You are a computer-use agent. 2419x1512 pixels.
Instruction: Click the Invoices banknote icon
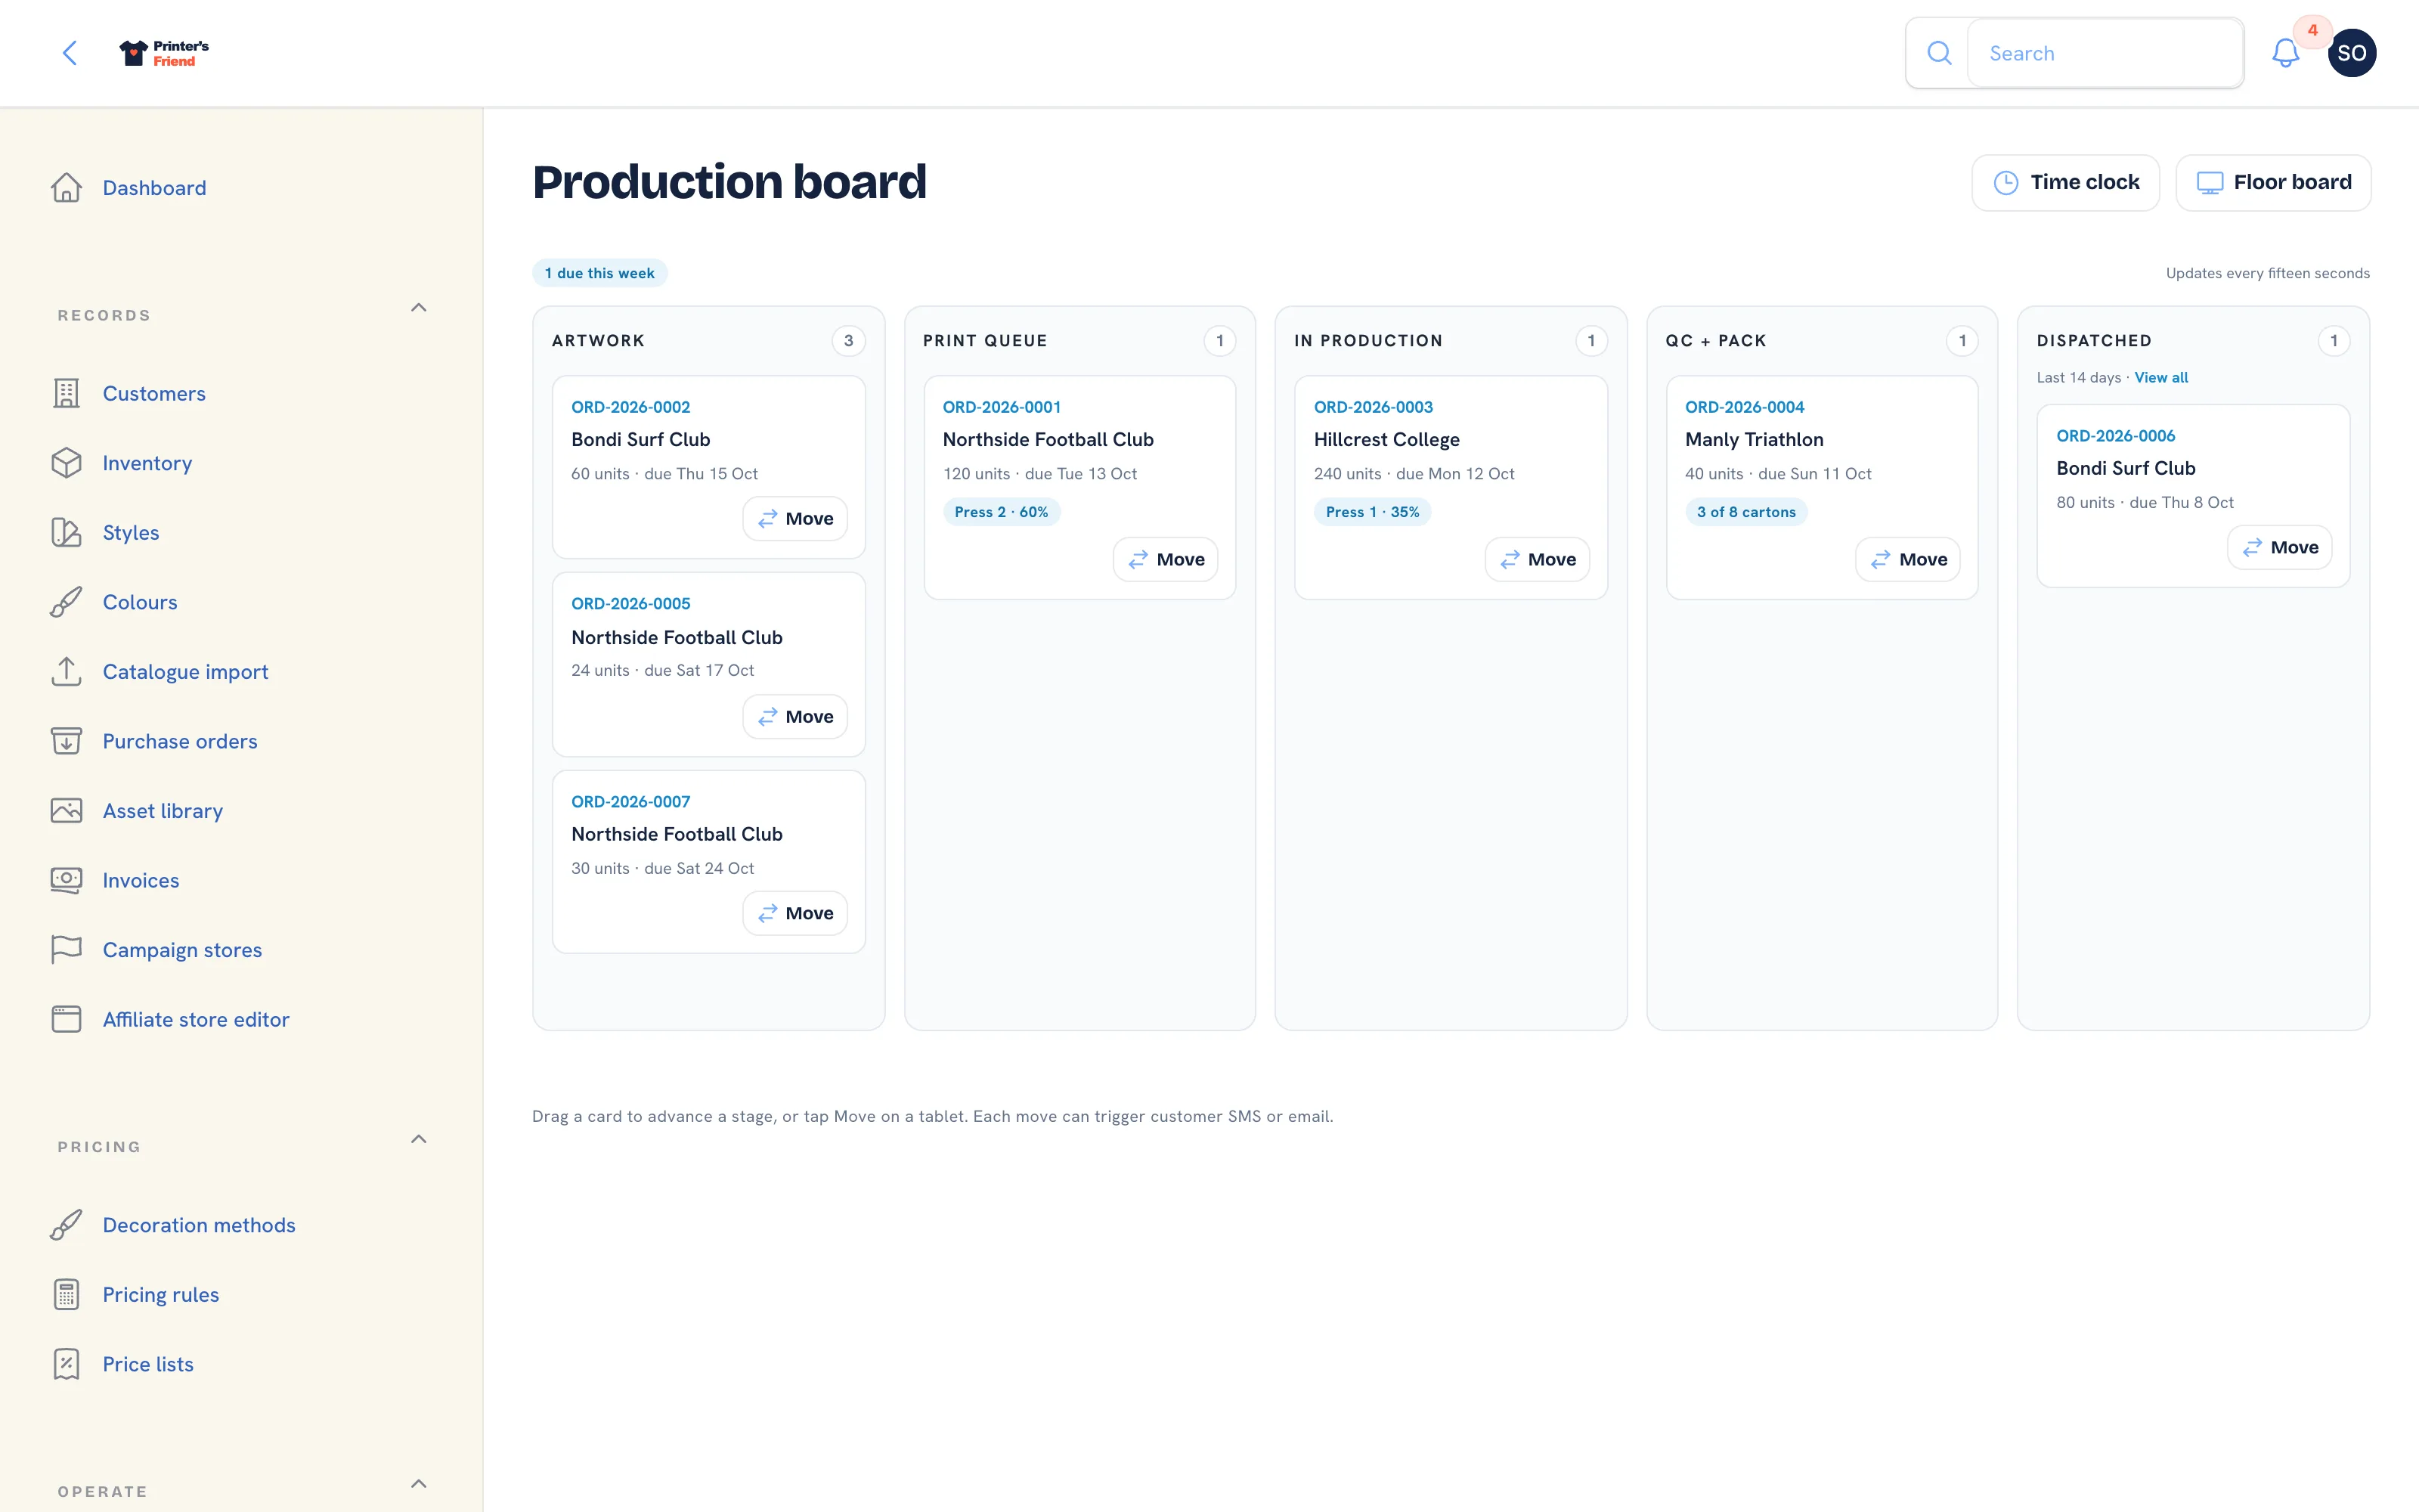pyautogui.click(x=66, y=880)
